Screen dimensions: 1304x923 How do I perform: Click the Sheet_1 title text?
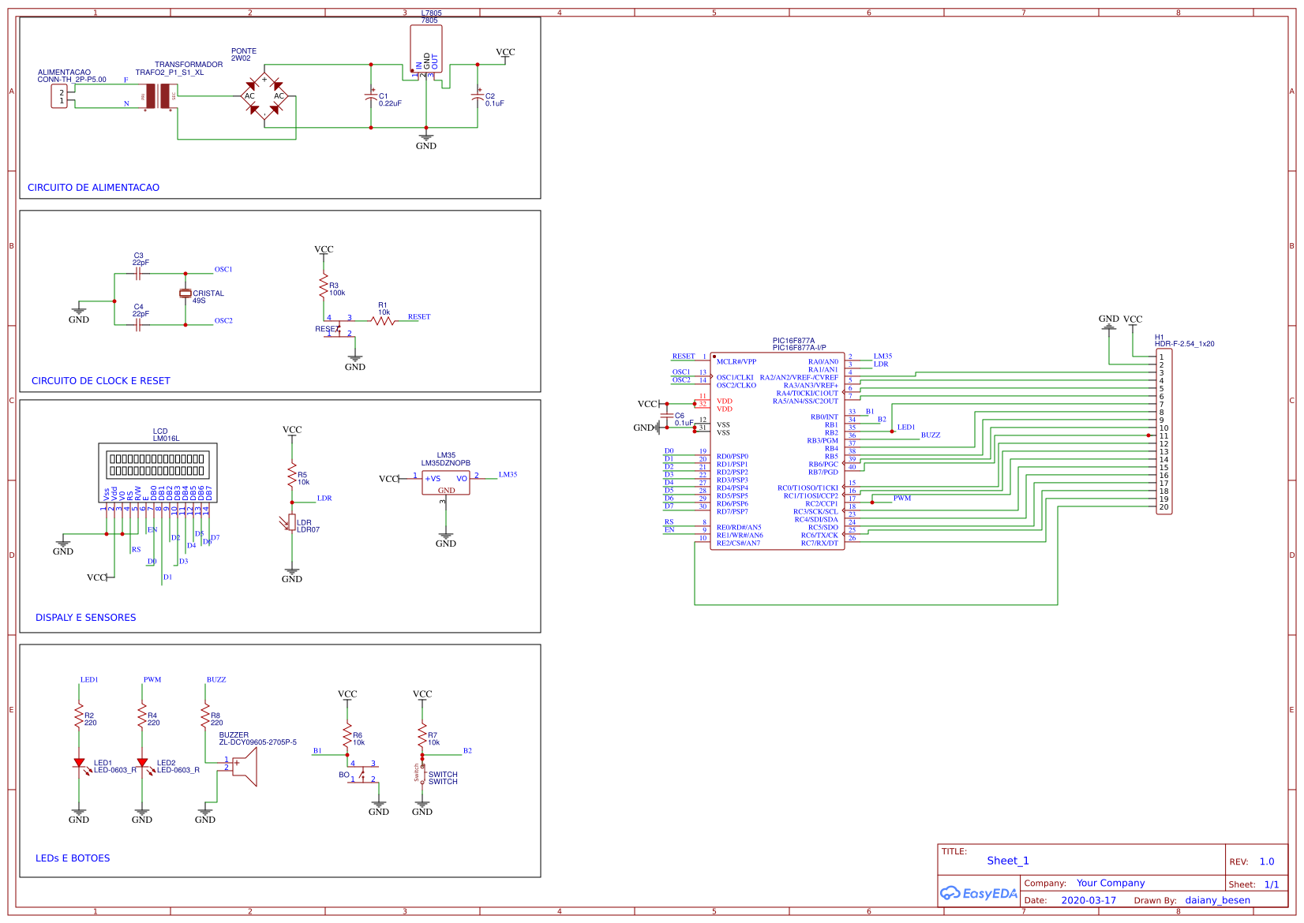(1008, 861)
